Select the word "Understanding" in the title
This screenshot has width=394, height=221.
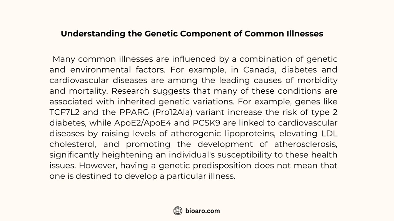[x=93, y=34]
